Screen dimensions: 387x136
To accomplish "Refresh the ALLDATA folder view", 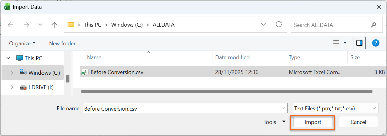I will coord(279,24).
